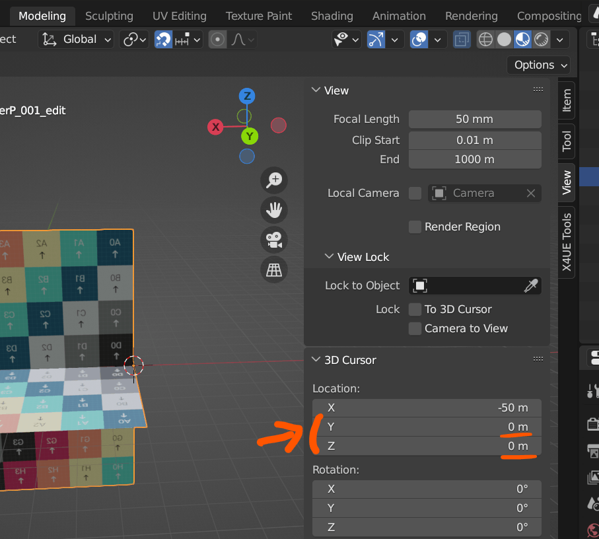Click the 3D Cursor Rotation X field

(427, 489)
